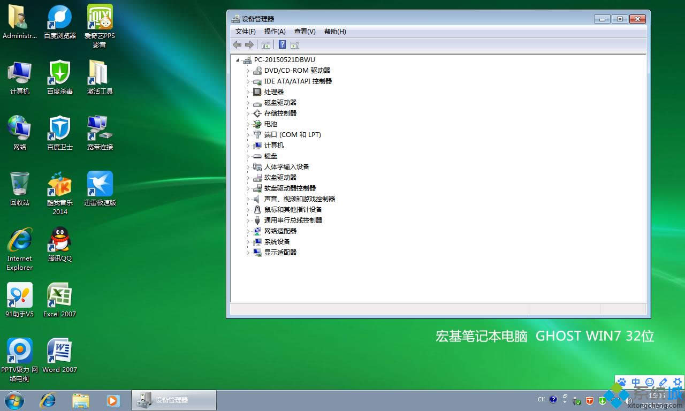The height and width of the screenshot is (411, 685).
Task: Open the 查看(V) menu
Action: (x=305, y=32)
